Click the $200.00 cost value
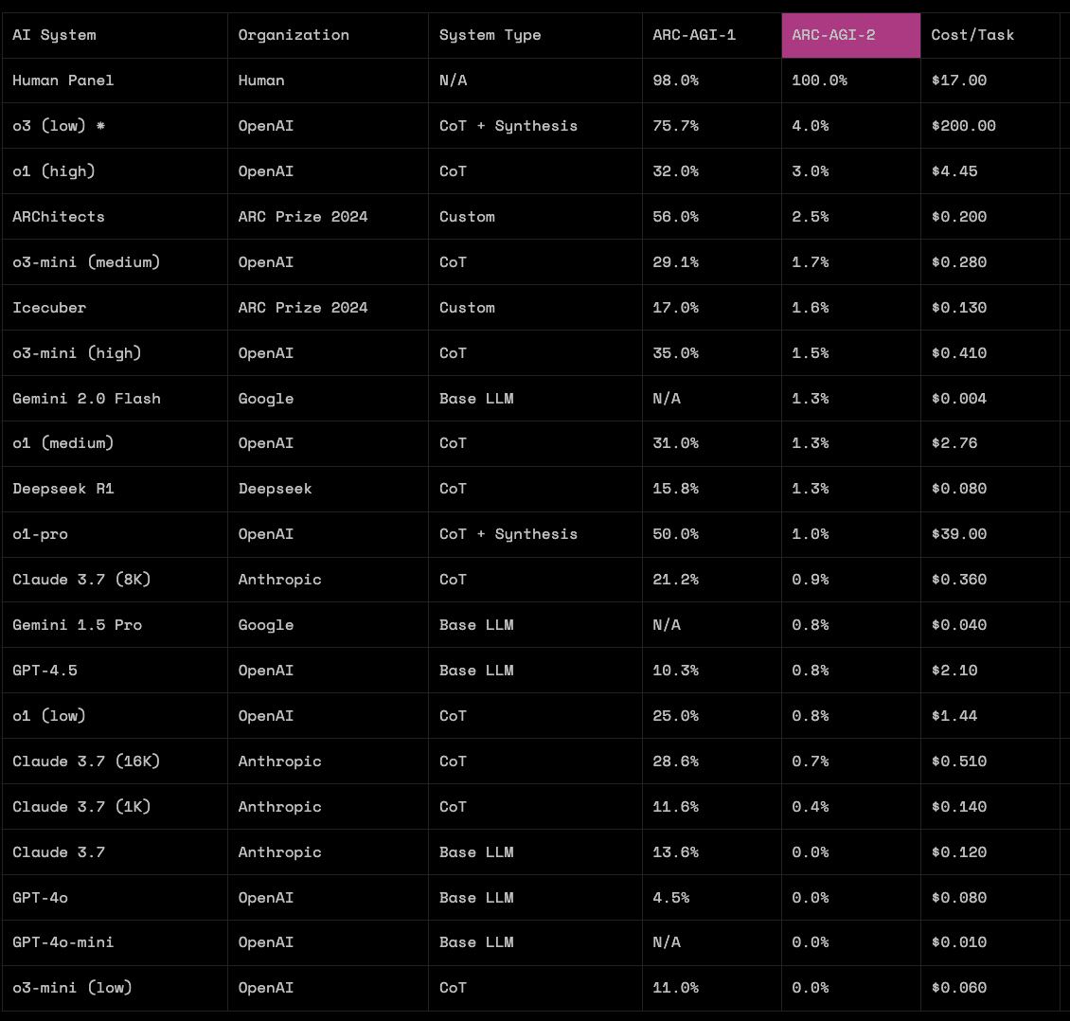The image size is (1070, 1021). pos(964,126)
